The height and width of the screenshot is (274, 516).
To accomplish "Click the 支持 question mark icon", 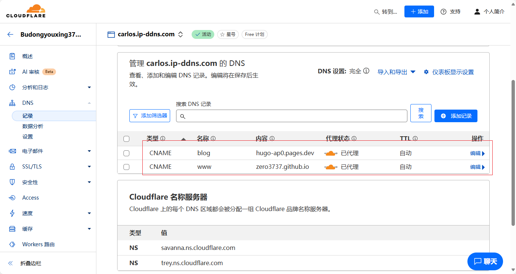I will click(x=443, y=12).
